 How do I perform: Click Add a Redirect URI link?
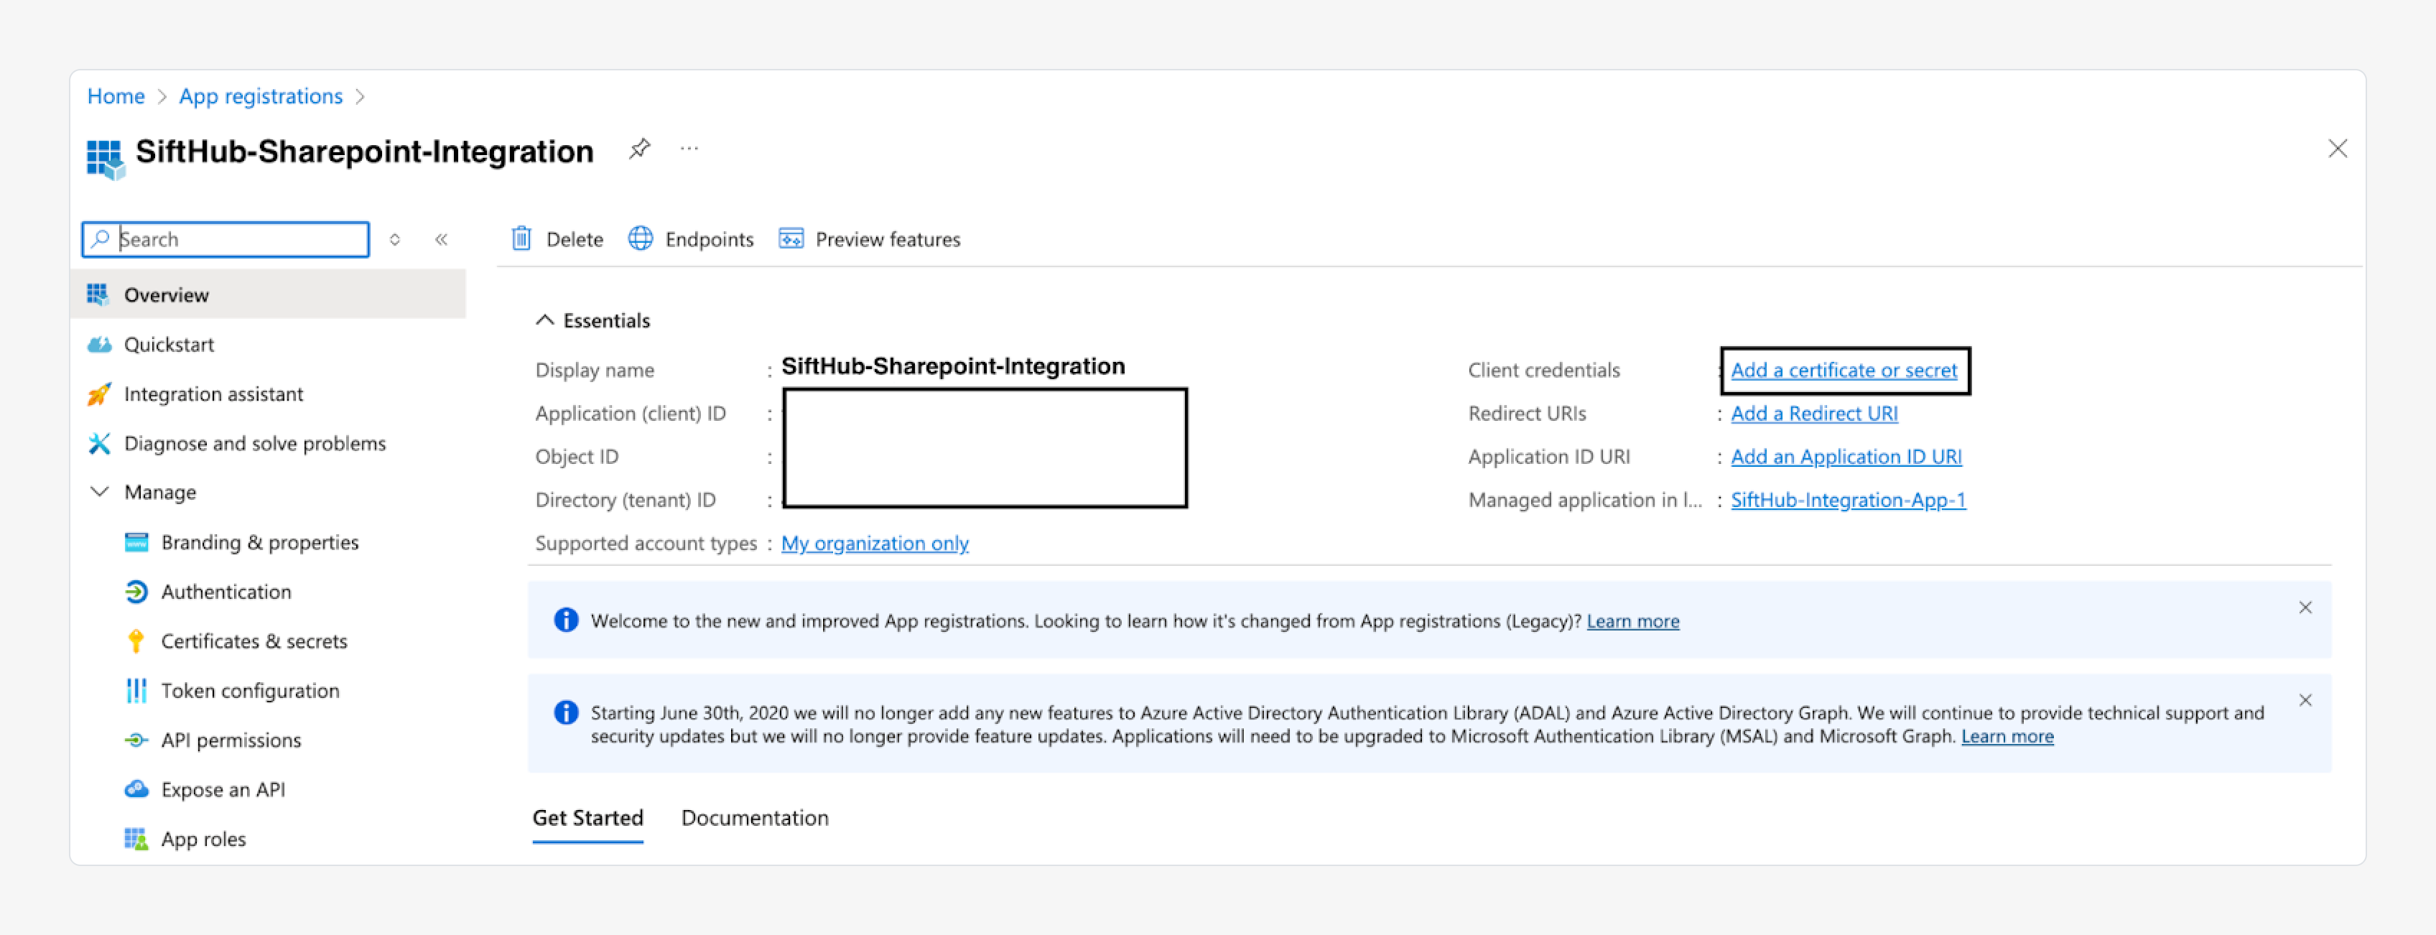[x=1813, y=413]
